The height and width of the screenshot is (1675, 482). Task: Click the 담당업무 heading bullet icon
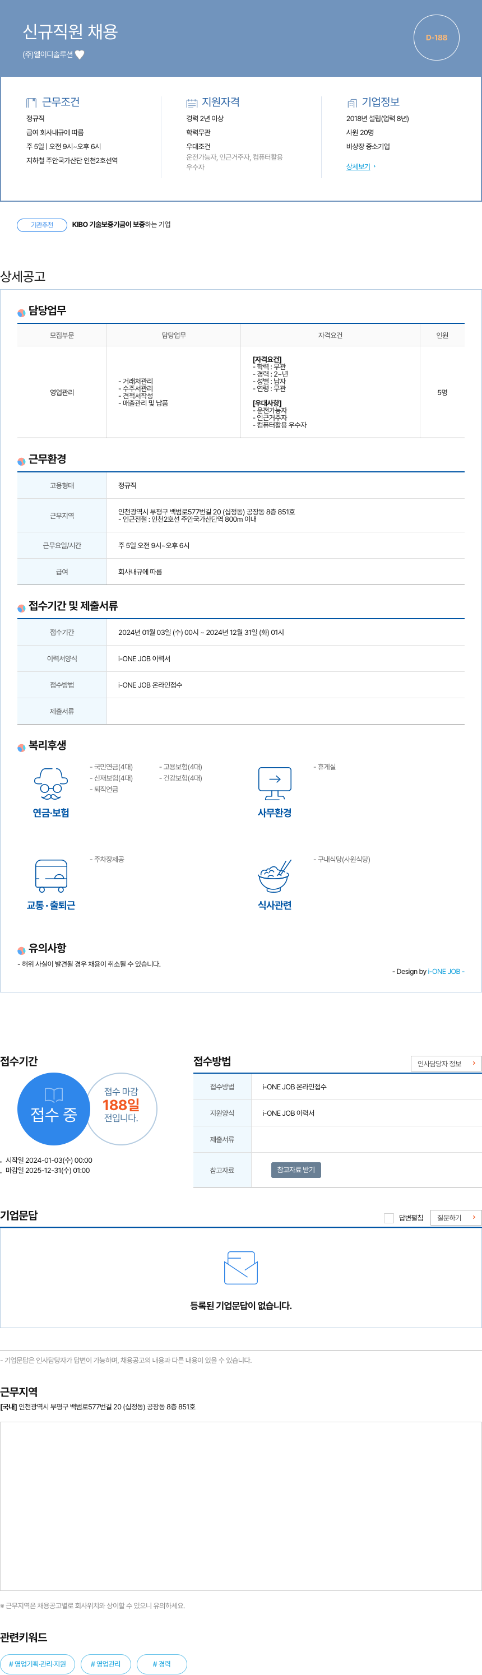[21, 313]
